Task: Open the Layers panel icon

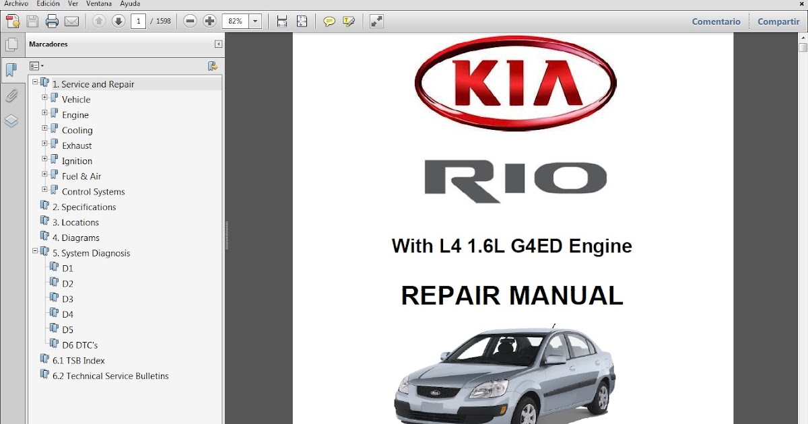Action: tap(11, 121)
